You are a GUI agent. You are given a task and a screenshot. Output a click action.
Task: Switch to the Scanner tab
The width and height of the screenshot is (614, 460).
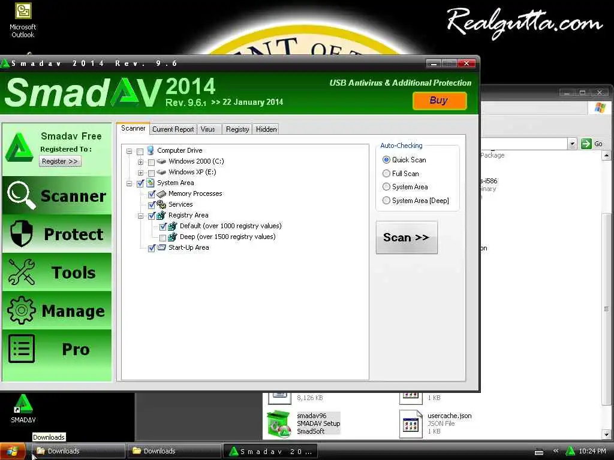click(x=133, y=128)
